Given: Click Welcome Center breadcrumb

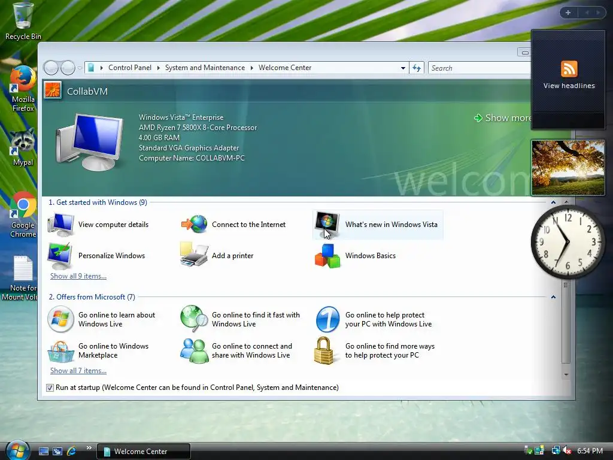Looking at the screenshot, I should coord(285,68).
